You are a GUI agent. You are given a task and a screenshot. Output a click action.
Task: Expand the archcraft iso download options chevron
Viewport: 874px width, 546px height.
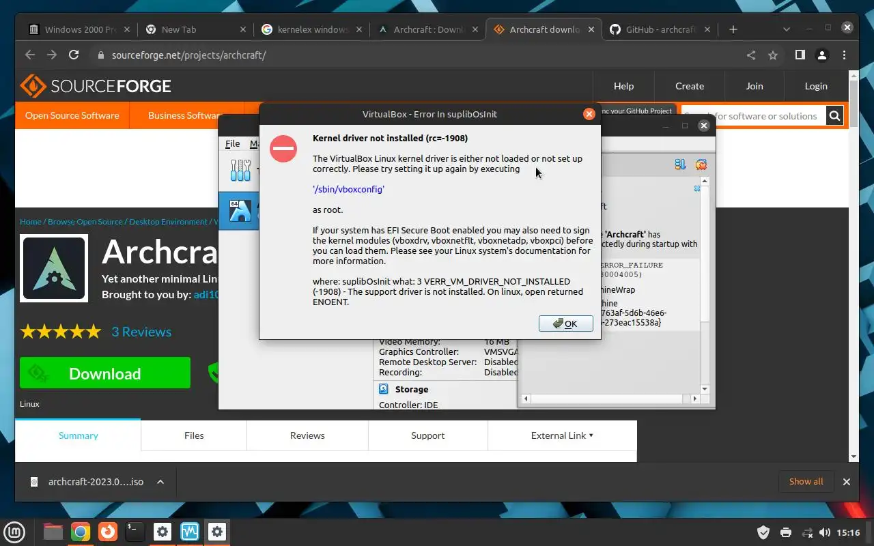[160, 482]
